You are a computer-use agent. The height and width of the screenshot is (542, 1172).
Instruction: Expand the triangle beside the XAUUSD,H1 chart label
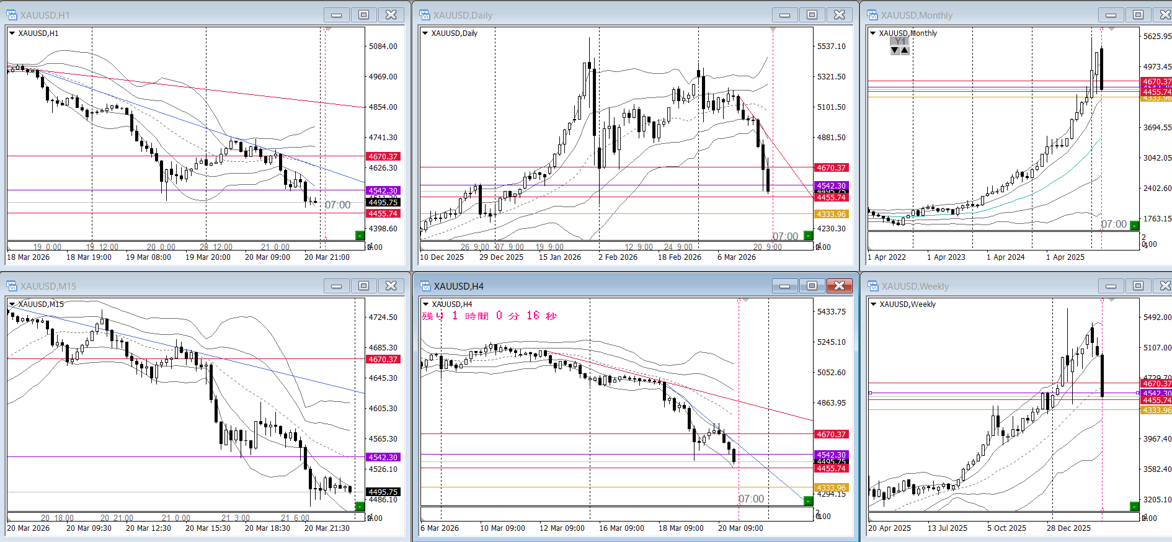[x=12, y=33]
